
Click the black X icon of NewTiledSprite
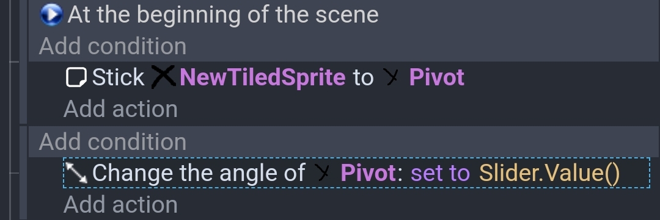pos(163,77)
